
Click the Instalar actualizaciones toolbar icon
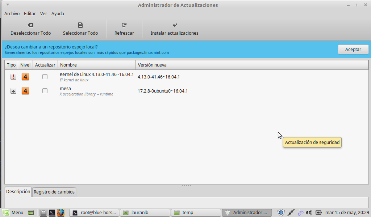pyautogui.click(x=175, y=25)
